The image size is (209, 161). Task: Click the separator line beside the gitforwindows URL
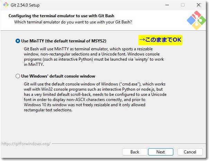(129, 144)
